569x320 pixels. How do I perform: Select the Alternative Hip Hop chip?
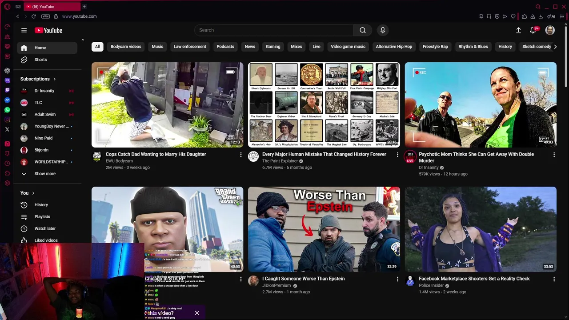[x=394, y=47]
